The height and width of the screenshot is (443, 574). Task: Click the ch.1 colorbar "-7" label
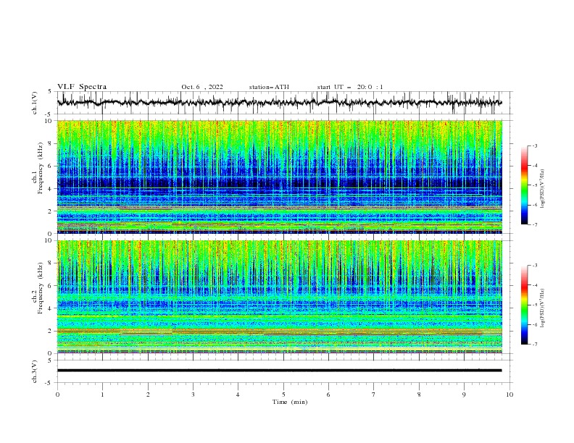pyautogui.click(x=535, y=224)
